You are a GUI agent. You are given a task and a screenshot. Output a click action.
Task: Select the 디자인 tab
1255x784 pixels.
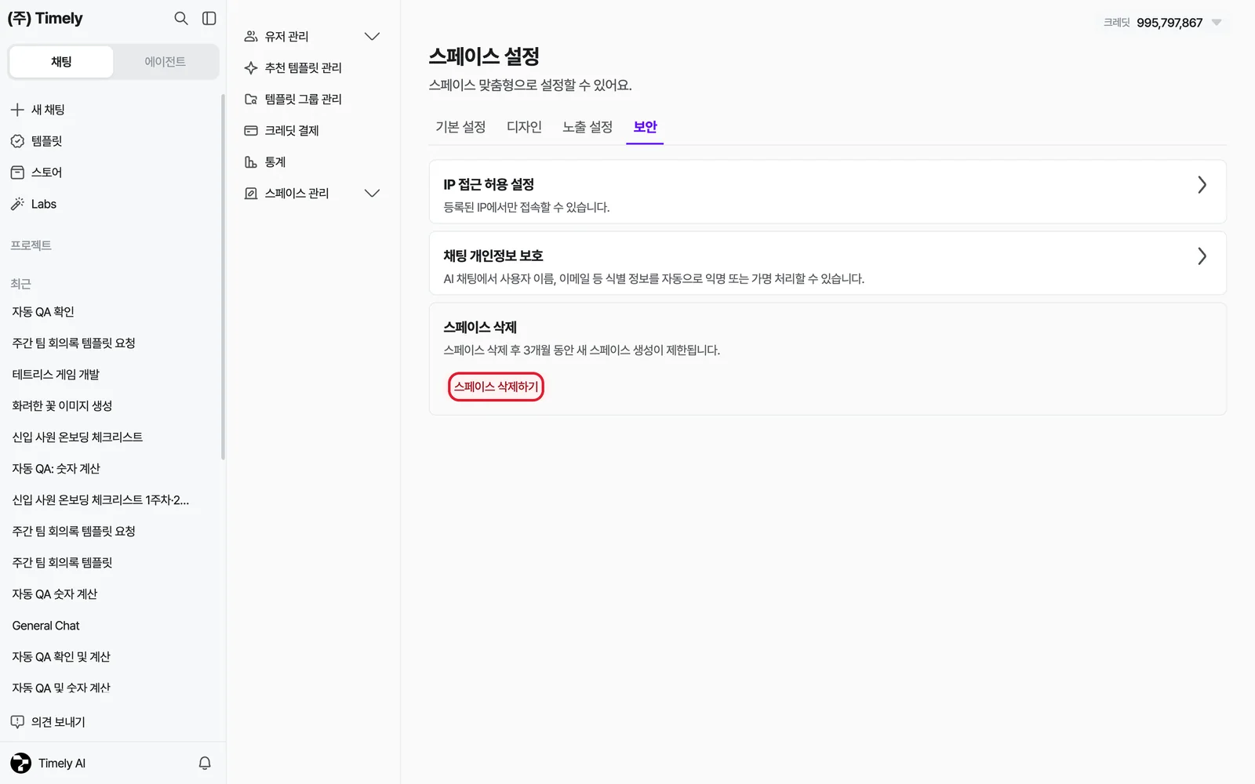pos(524,127)
